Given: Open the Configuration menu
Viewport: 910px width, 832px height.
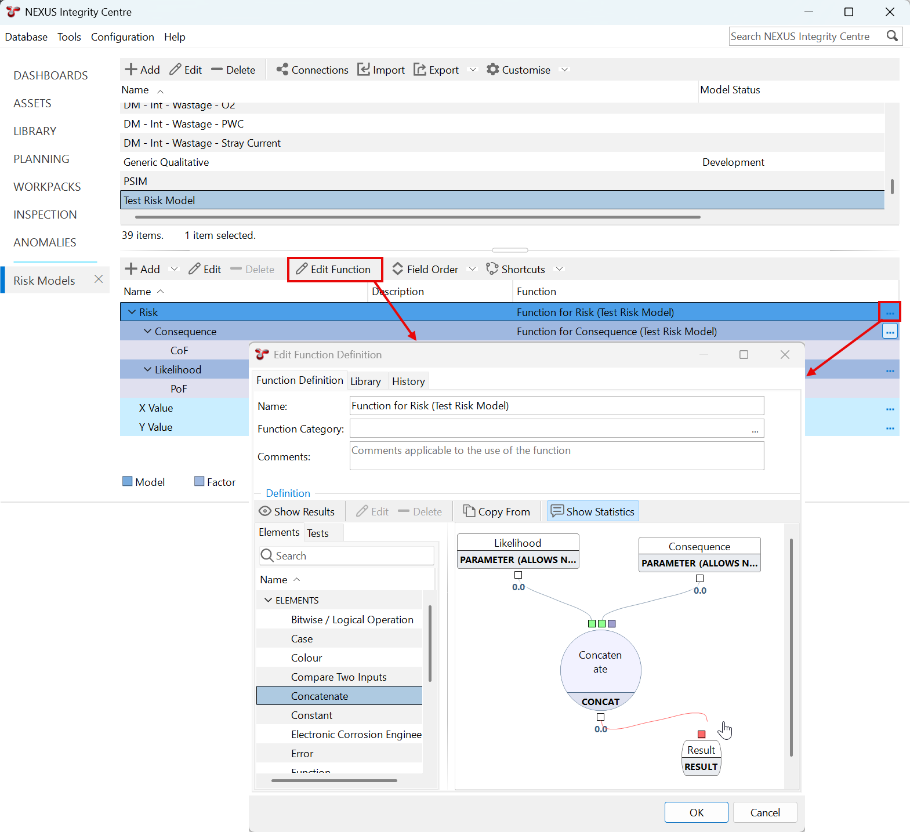Looking at the screenshot, I should (122, 37).
